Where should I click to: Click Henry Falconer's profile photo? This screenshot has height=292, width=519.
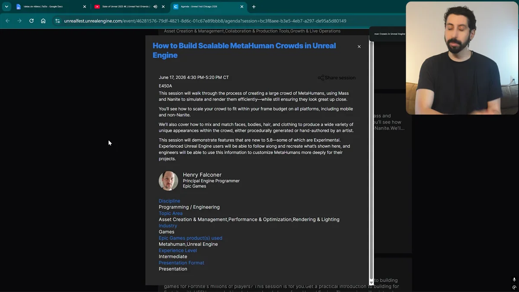tap(168, 181)
